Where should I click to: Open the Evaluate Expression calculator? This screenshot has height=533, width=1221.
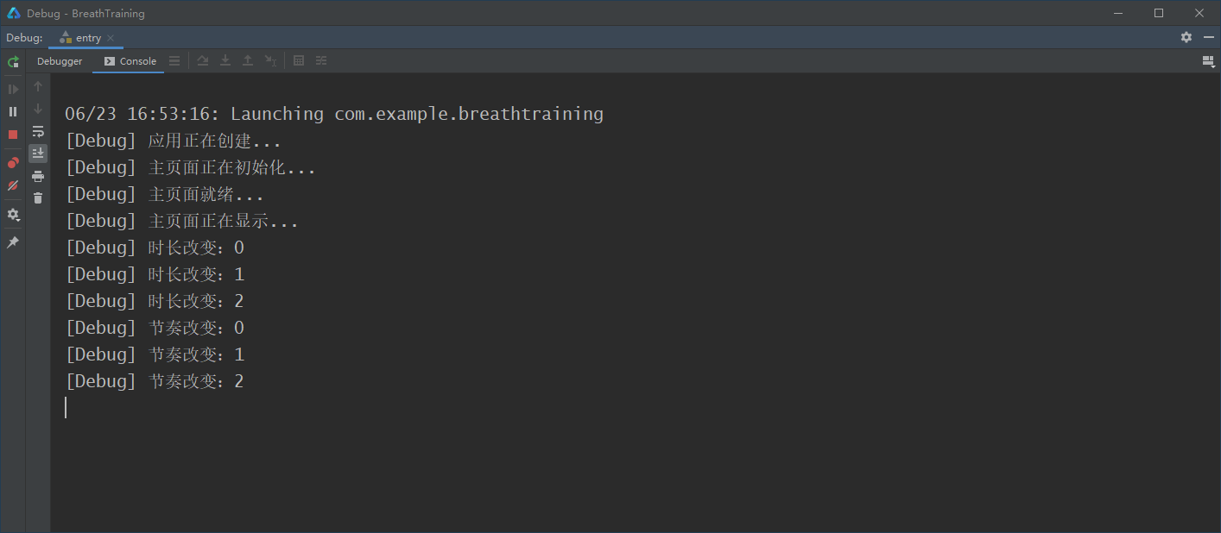click(299, 61)
